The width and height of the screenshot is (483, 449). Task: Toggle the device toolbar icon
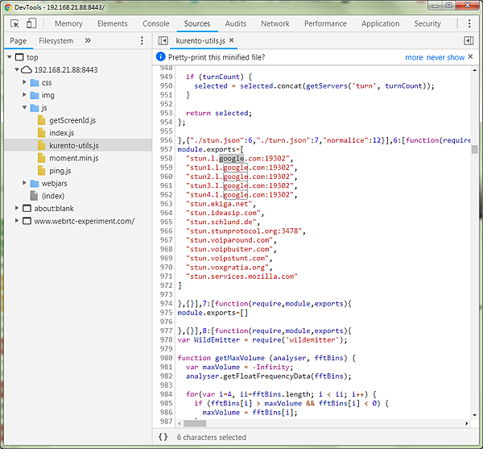click(32, 24)
